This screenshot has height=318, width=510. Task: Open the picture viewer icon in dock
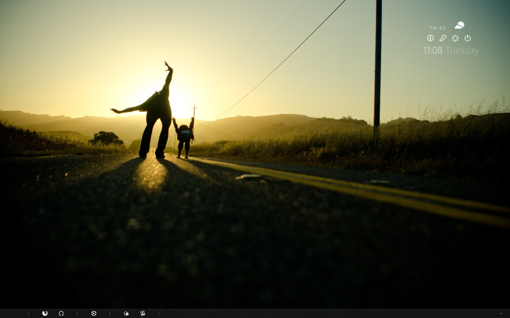click(143, 313)
